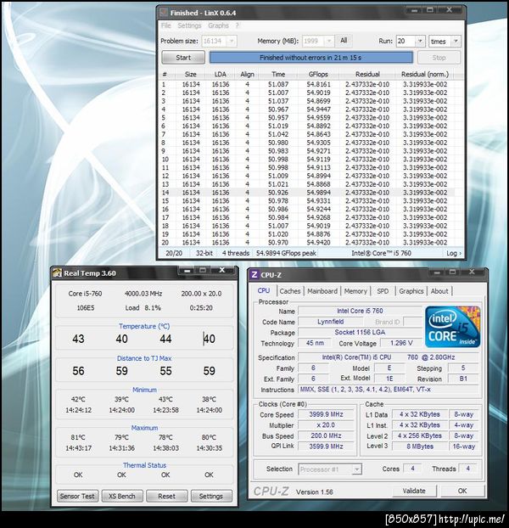The width and height of the screenshot is (509, 528).
Task: Click the Start button in LinX
Action: [183, 58]
